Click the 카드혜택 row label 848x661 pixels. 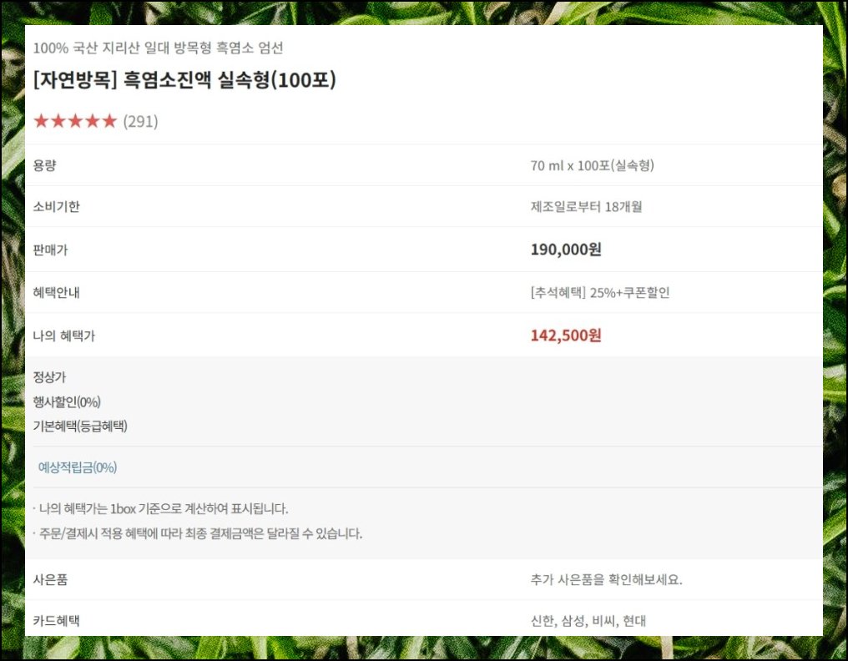(56, 620)
